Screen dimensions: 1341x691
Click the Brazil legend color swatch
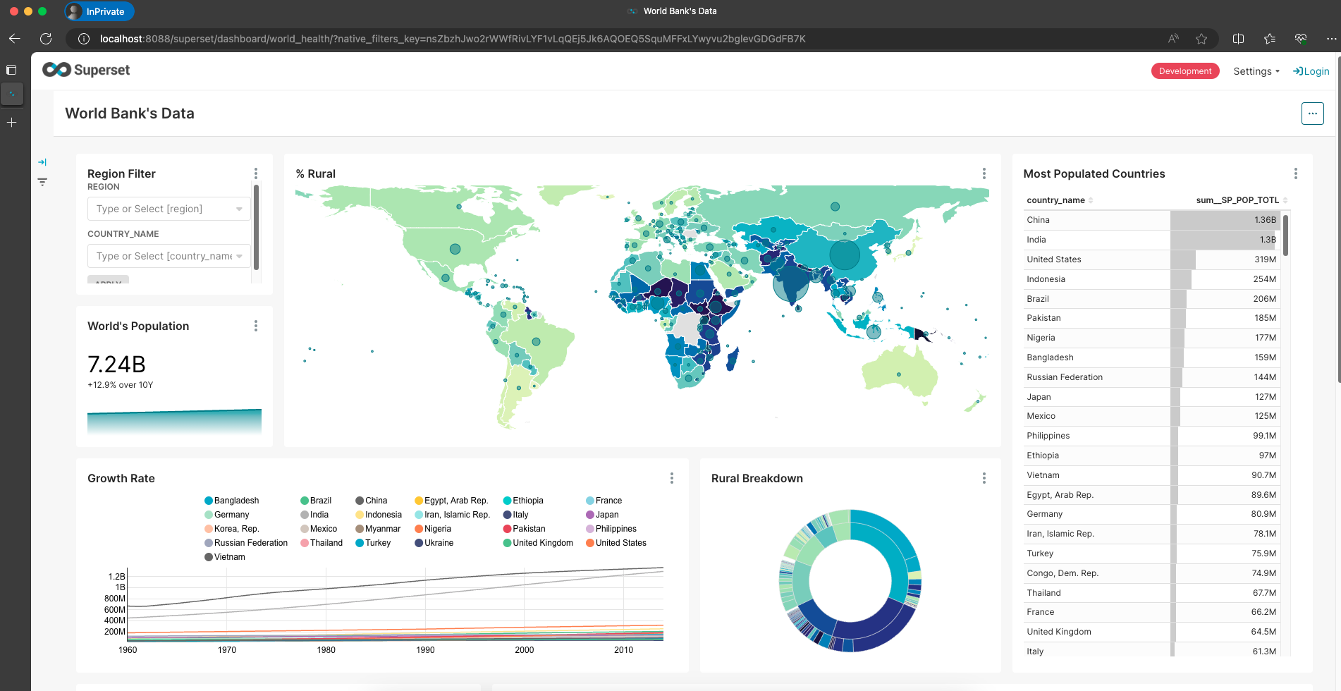coord(305,501)
